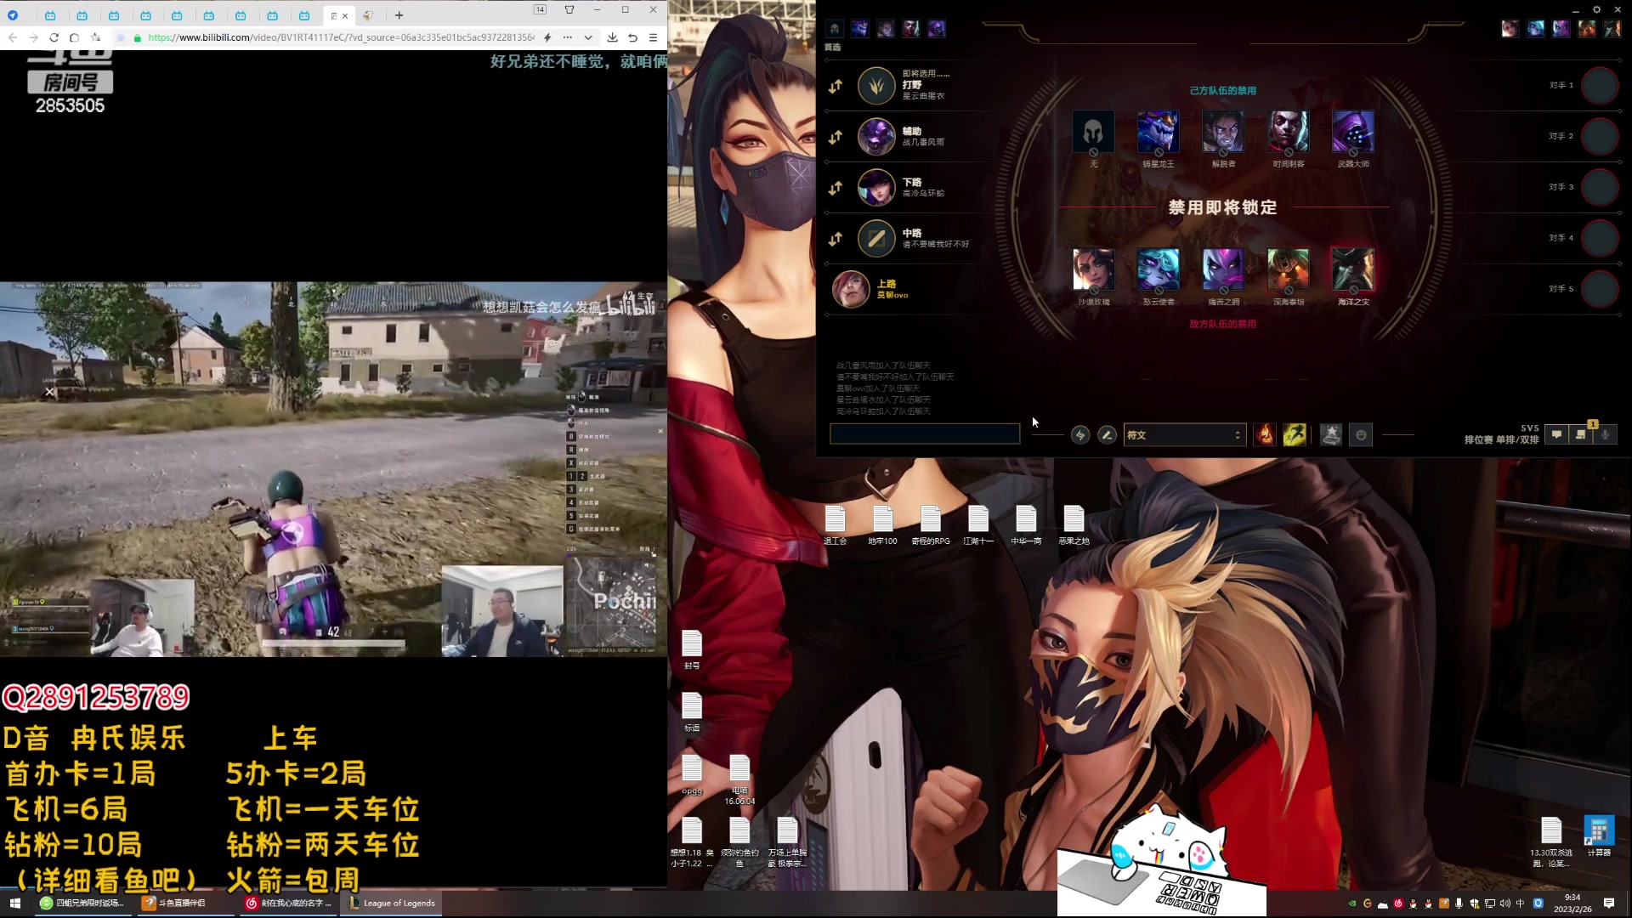Swap pick order with the 中路 player
The width and height of the screenshot is (1632, 918).
(836, 239)
